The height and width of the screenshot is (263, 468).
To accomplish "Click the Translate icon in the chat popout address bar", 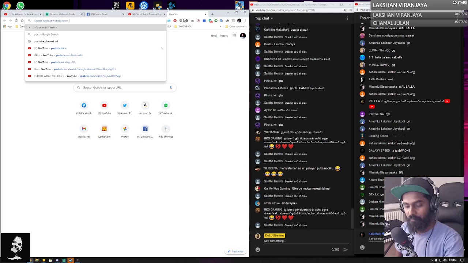I will coord(345,10).
